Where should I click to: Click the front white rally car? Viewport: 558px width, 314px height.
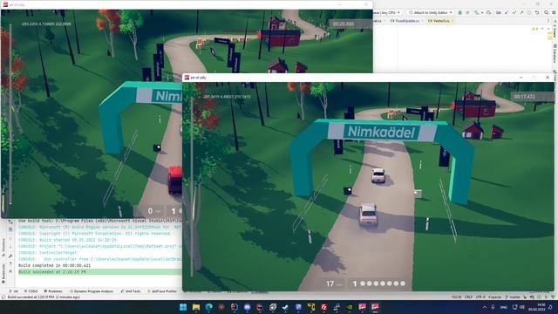pyautogui.click(x=368, y=214)
